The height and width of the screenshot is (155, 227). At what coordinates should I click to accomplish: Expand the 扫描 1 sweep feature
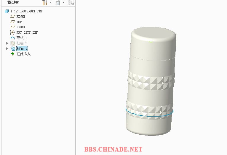tap(7, 49)
